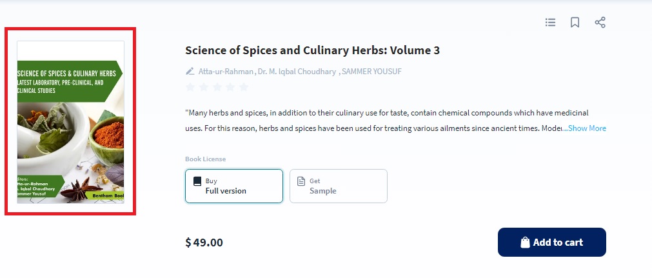
Task: Click the pencil icon beside the author names
Action: (190, 71)
